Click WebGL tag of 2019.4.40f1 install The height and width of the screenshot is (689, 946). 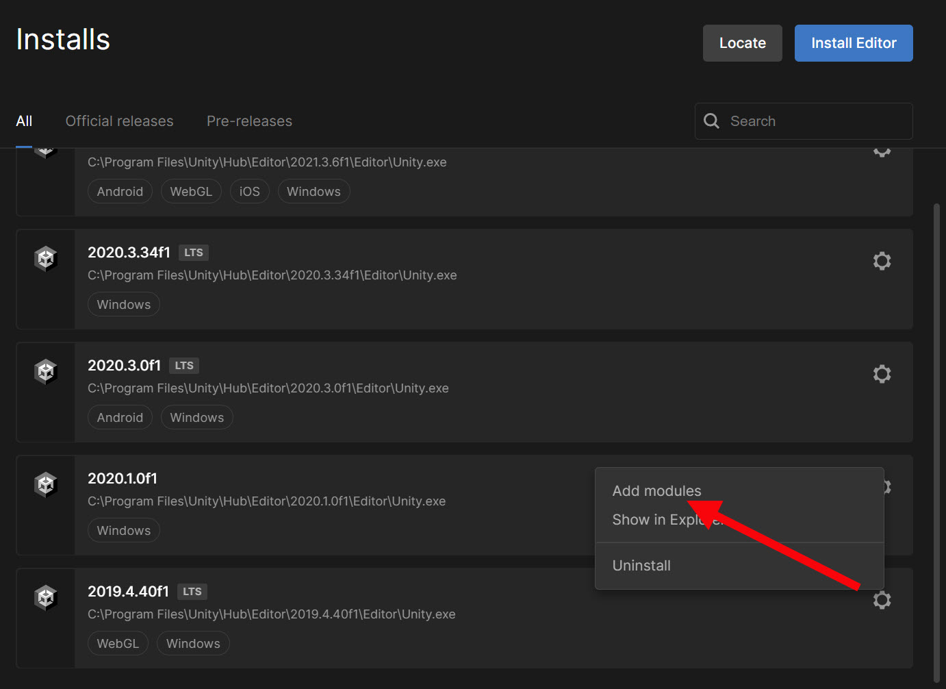point(118,644)
